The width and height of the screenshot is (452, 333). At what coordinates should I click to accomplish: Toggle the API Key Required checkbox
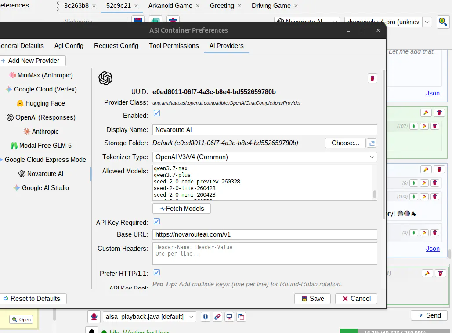coord(157,221)
